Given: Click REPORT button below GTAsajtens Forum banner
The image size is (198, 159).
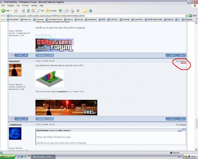Looking at the screenshot, I should [41, 55].
